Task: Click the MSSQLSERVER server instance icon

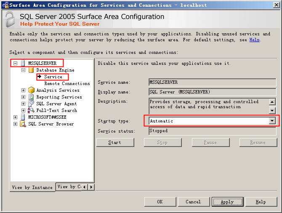Action: pos(23,63)
